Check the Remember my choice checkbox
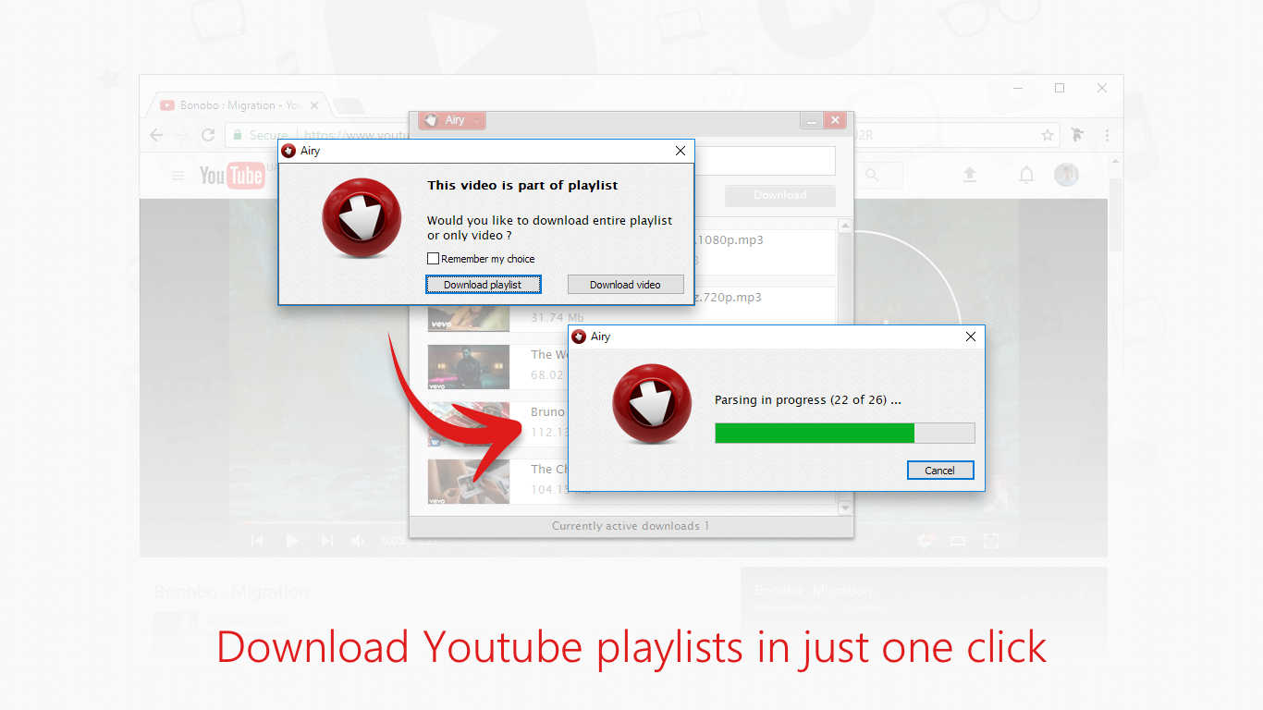The height and width of the screenshot is (710, 1263). coord(433,259)
